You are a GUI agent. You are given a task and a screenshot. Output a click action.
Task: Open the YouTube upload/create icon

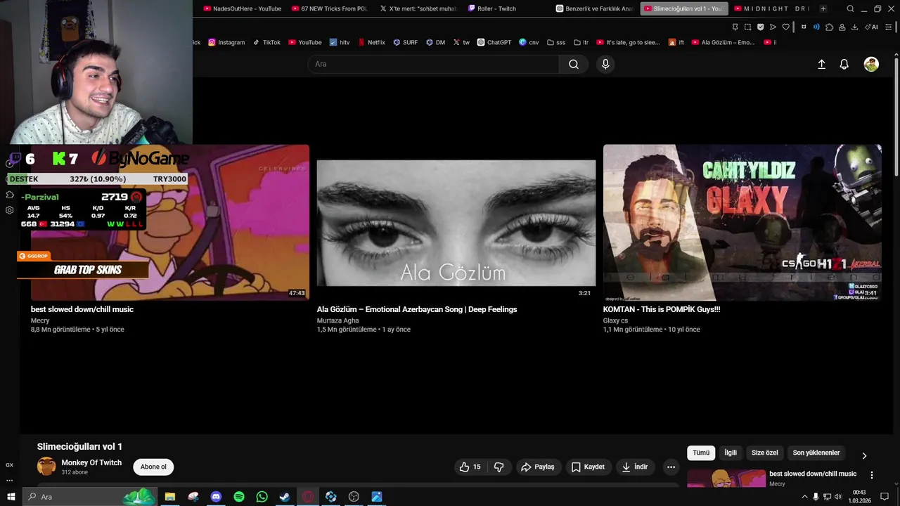pyautogui.click(x=821, y=64)
